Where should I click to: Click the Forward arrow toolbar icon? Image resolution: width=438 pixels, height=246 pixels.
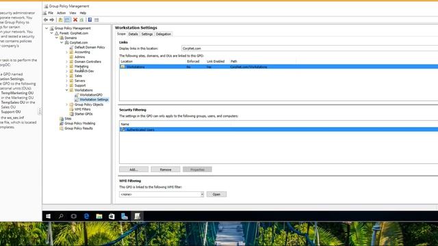click(x=52, y=20)
